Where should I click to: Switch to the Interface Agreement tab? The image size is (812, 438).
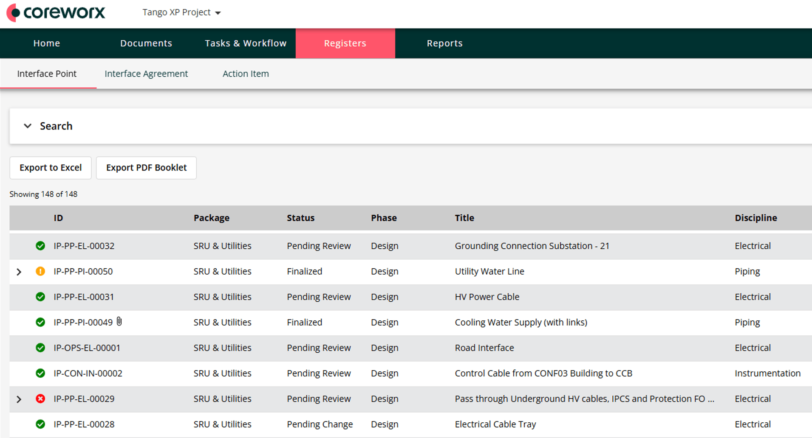[x=146, y=74]
